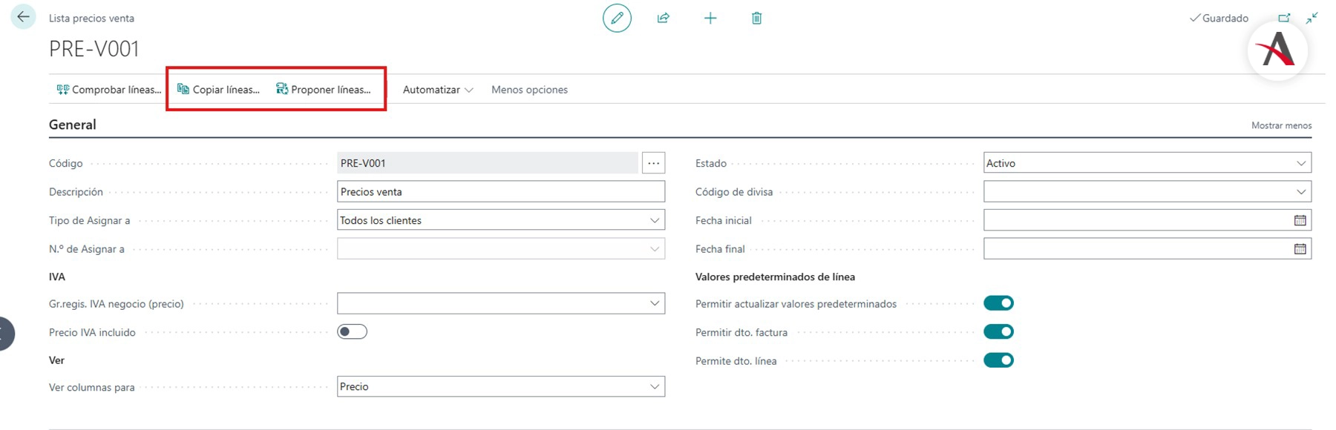
Task: Disable Permitir actualizar valores predeterminados switch
Action: (x=998, y=303)
